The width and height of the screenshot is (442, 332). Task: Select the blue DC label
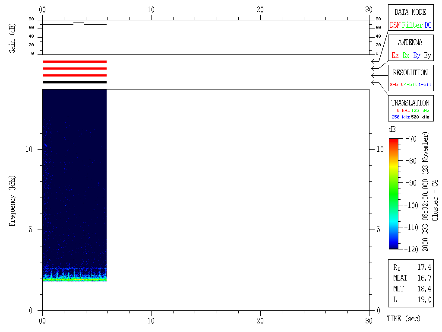428,25
